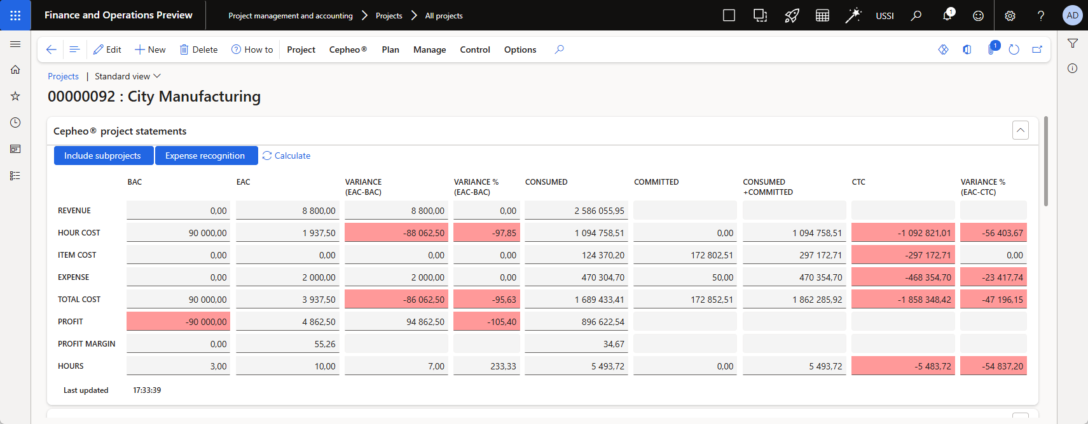This screenshot has height=424, width=1088.
Task: Open the filter pane funnel icon
Action: click(x=1073, y=43)
